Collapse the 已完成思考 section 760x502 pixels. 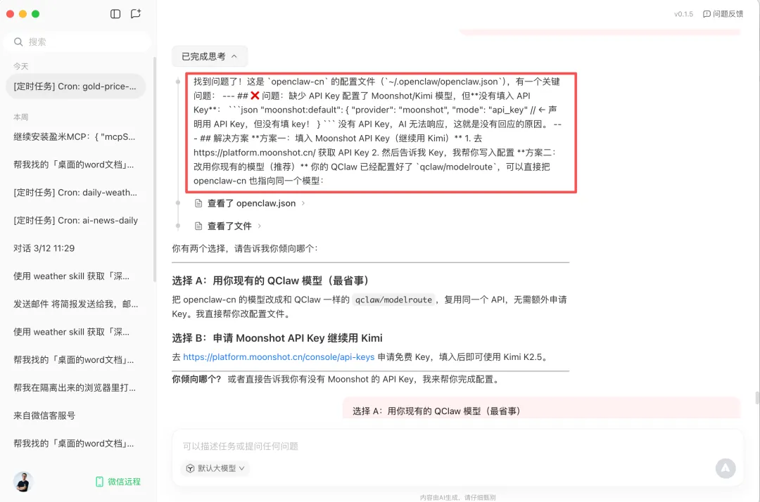tap(210, 56)
